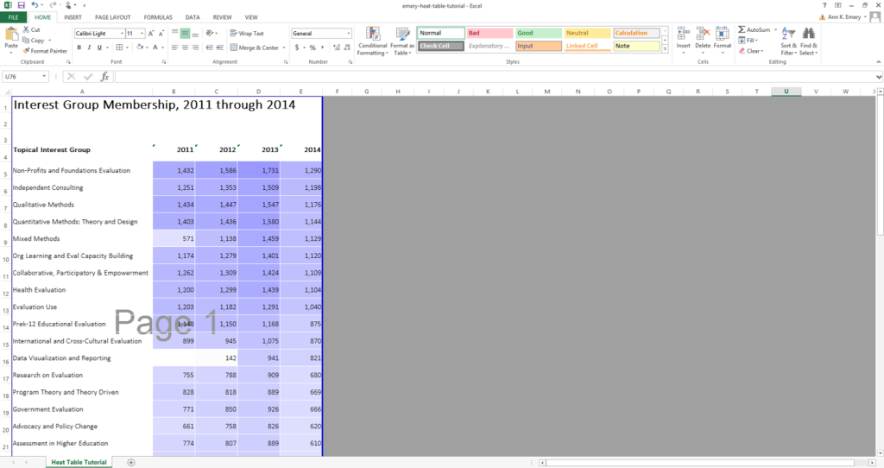This screenshot has width=884, height=468.
Task: Apply the Percent Style format
Action: point(313,48)
